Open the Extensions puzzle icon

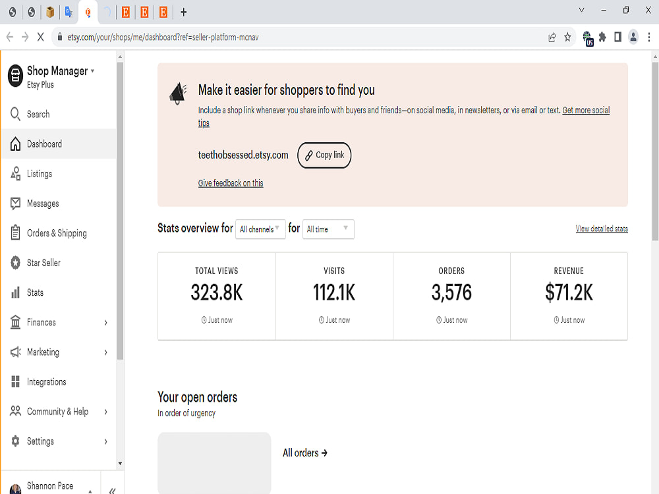603,38
